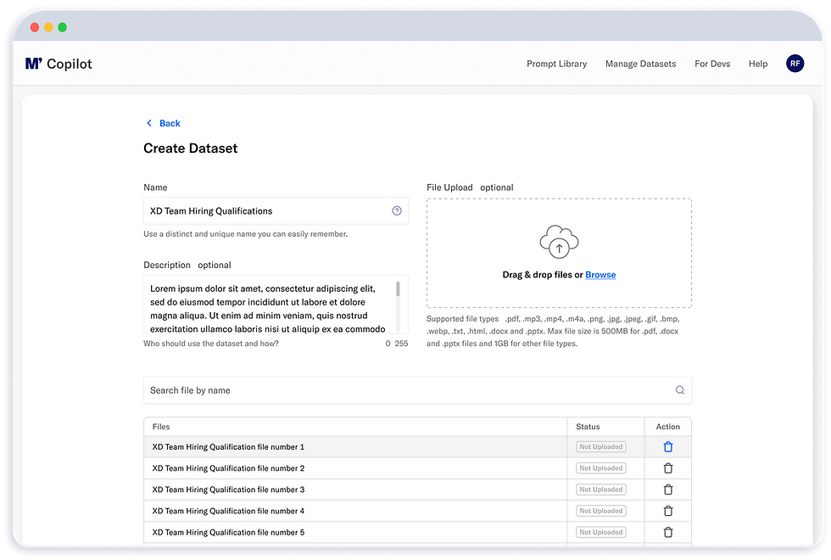Click the Name input field

tap(276, 211)
